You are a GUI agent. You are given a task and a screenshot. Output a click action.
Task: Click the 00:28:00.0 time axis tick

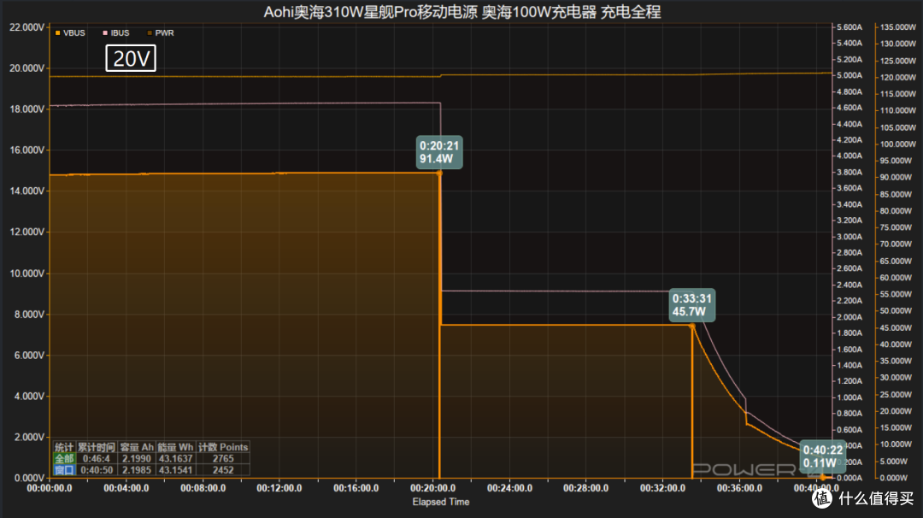pos(585,488)
